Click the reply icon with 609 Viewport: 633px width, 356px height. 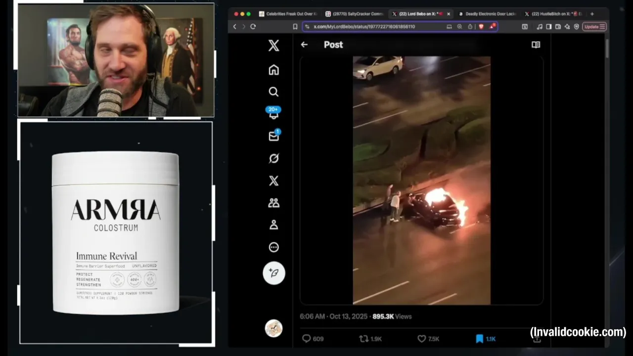point(307,339)
